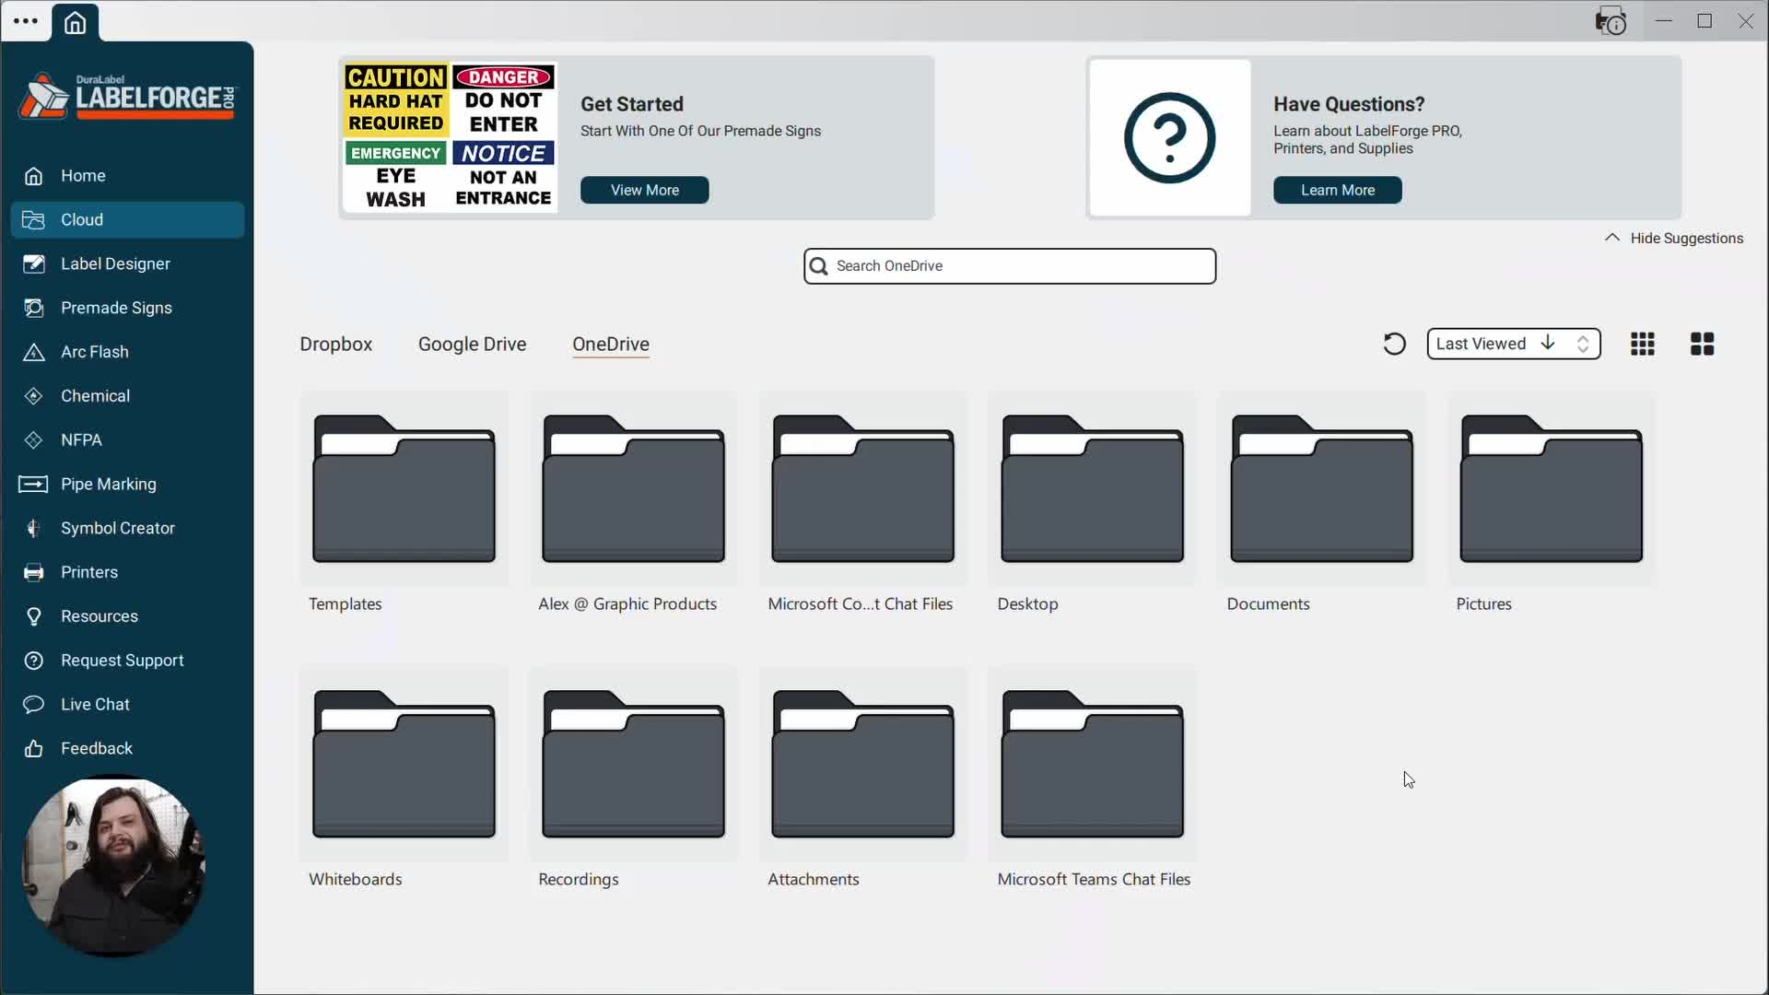This screenshot has width=1769, height=995.
Task: Click the magnifier icon in search box
Action: point(818,266)
